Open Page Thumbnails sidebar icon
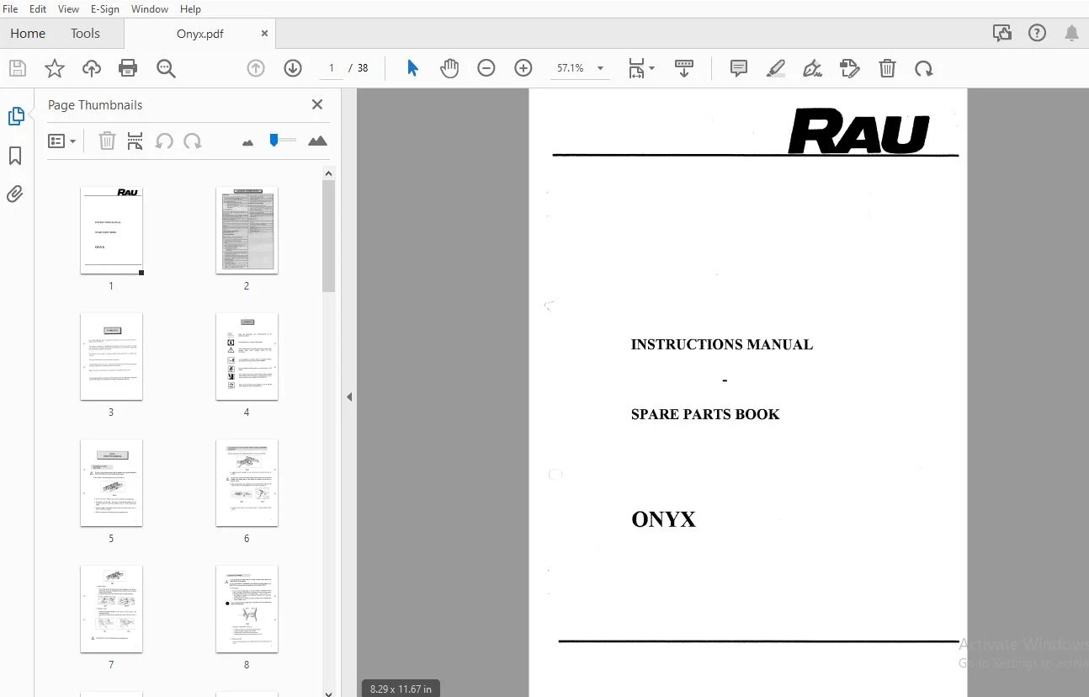Viewport: 1089px width, 697px height. click(16, 116)
